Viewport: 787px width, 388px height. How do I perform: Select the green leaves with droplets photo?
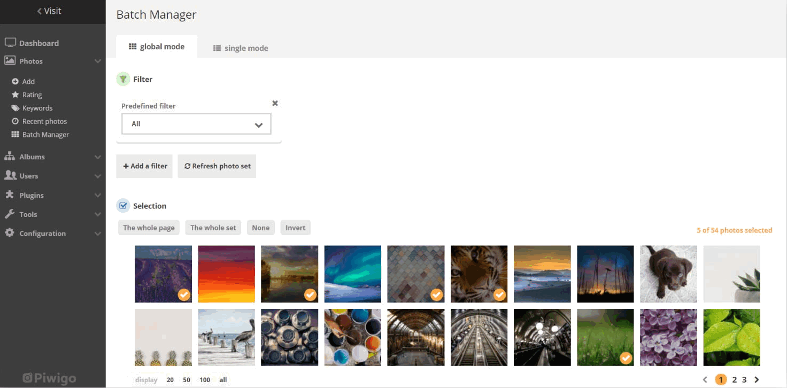(731, 337)
